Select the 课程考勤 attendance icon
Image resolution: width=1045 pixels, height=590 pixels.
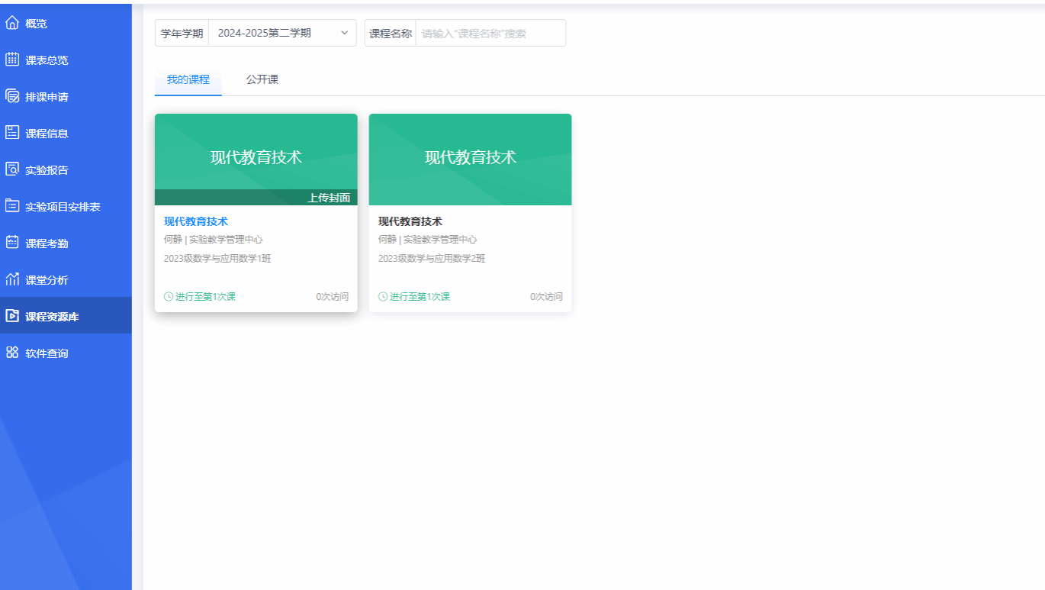[12, 243]
